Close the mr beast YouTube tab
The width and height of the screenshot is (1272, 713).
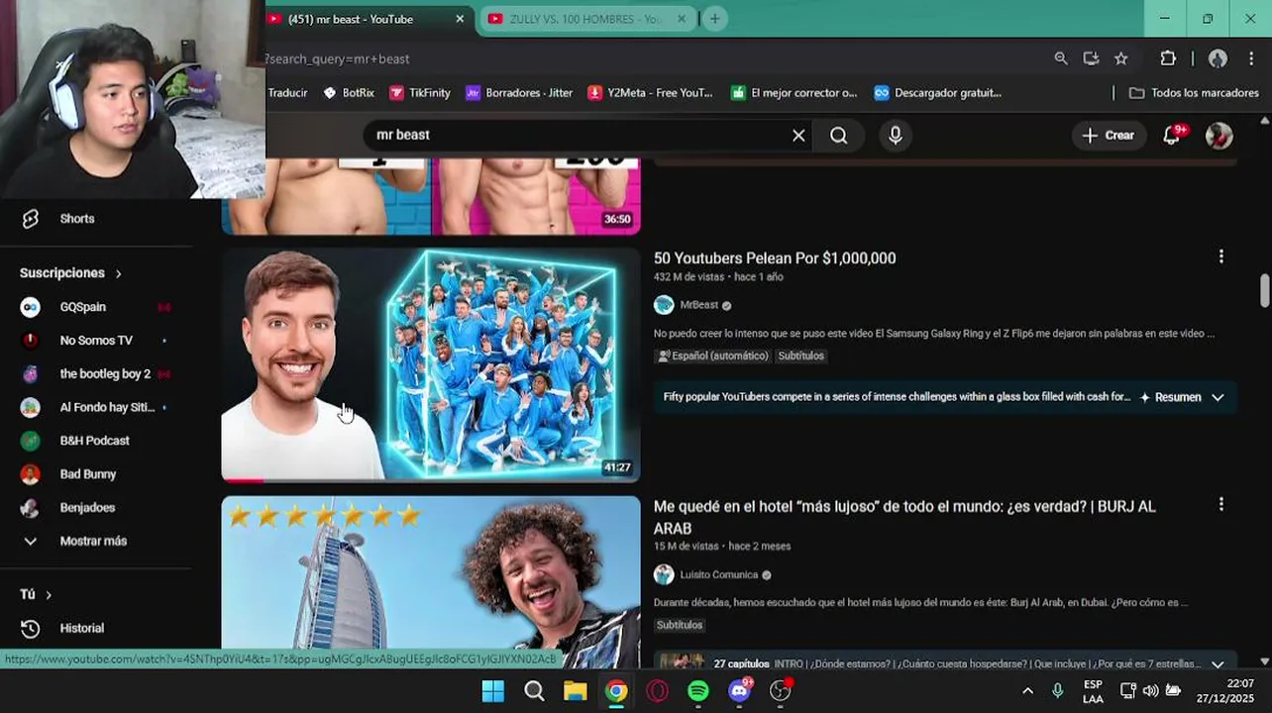click(460, 19)
